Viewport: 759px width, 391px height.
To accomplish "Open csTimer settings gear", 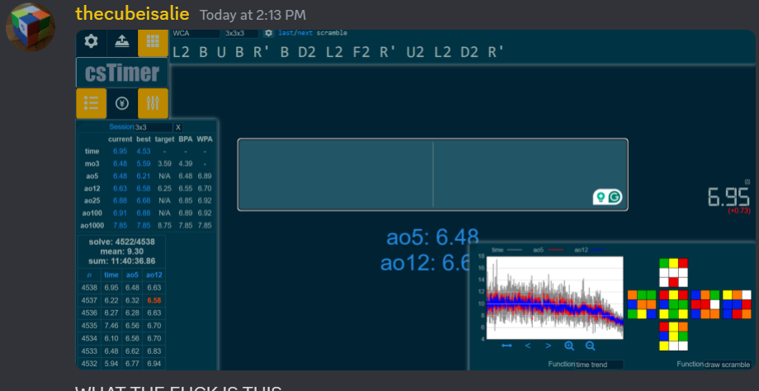I will (x=91, y=42).
